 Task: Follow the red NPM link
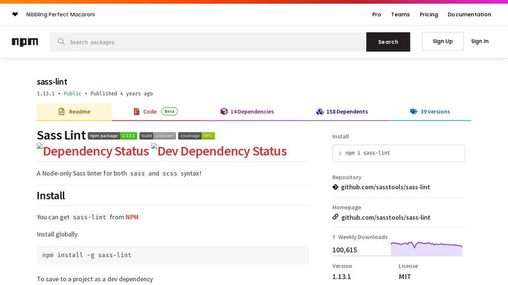(x=132, y=217)
